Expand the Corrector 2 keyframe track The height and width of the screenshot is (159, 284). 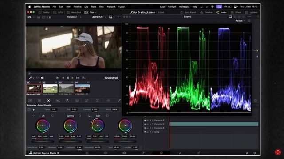point(153,120)
